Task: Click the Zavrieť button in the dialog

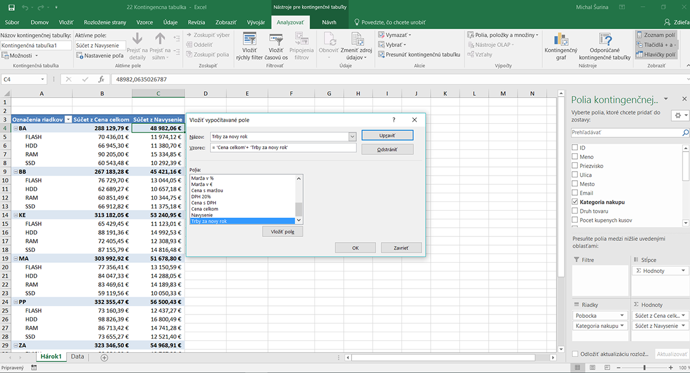Action: point(401,248)
